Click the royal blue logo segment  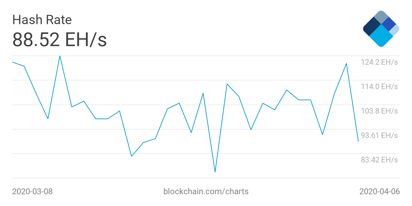388,24
